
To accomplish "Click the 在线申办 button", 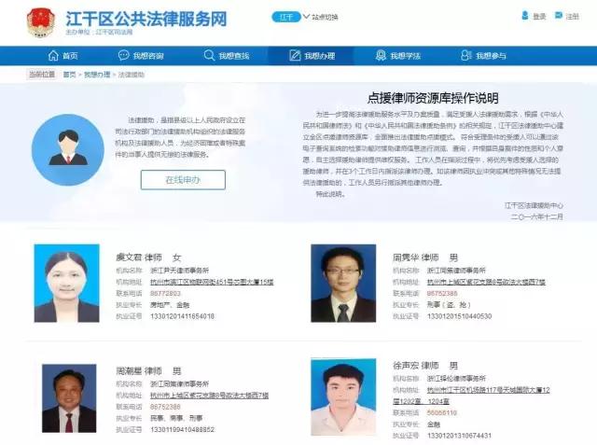I will coord(183,180).
